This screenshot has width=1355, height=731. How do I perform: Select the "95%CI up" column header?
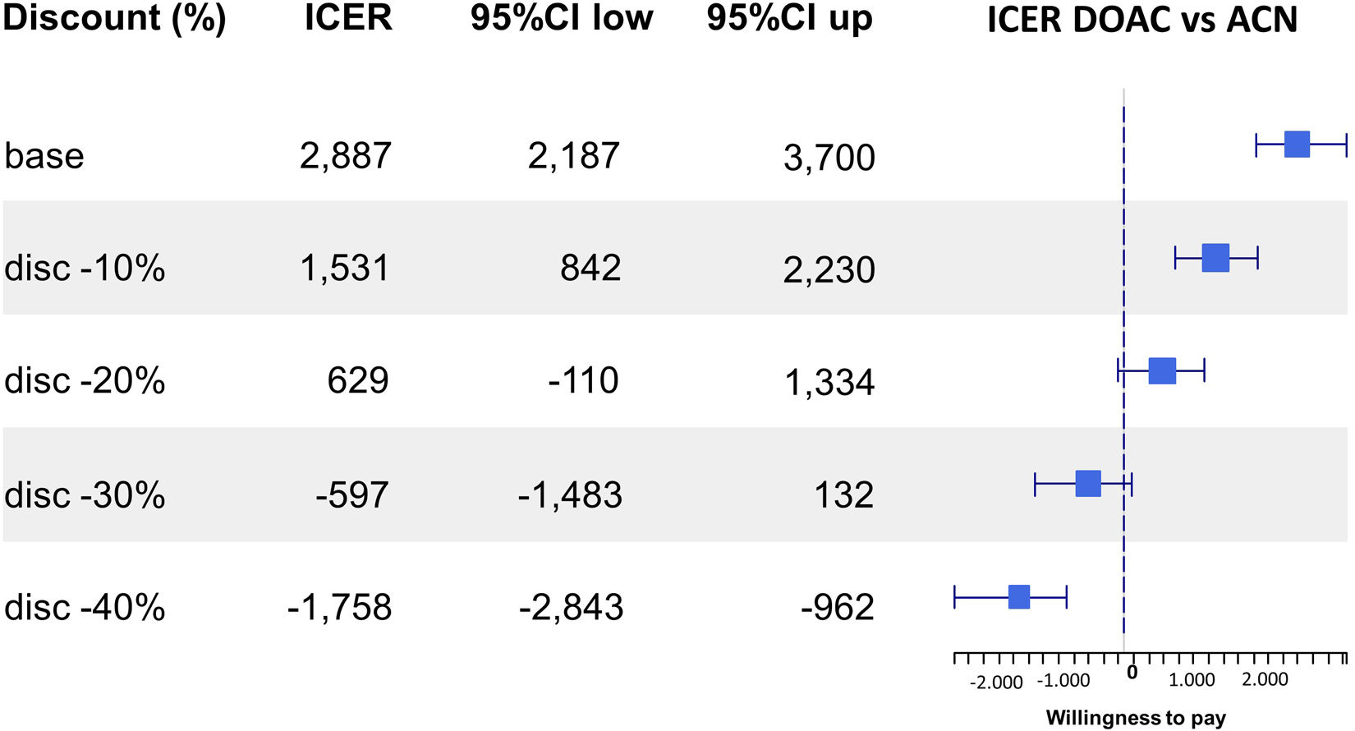pos(789,18)
